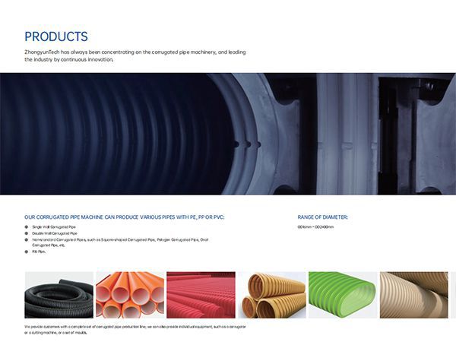Select the red corrugated pipes photo
The width and height of the screenshot is (456, 342).
pyautogui.click(x=201, y=295)
